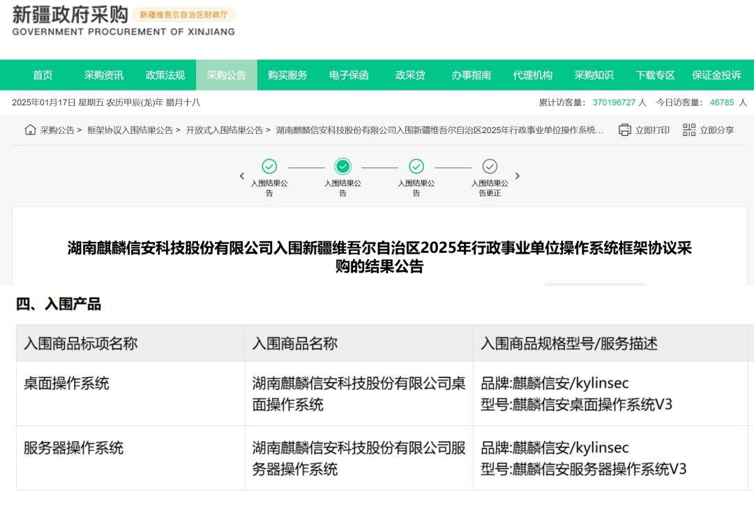Open the 首页 navigation item
This screenshot has height=513, width=754.
[x=43, y=75]
